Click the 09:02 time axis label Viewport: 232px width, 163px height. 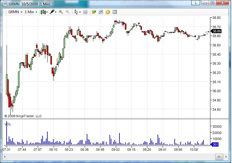pyautogui.click(x=116, y=150)
